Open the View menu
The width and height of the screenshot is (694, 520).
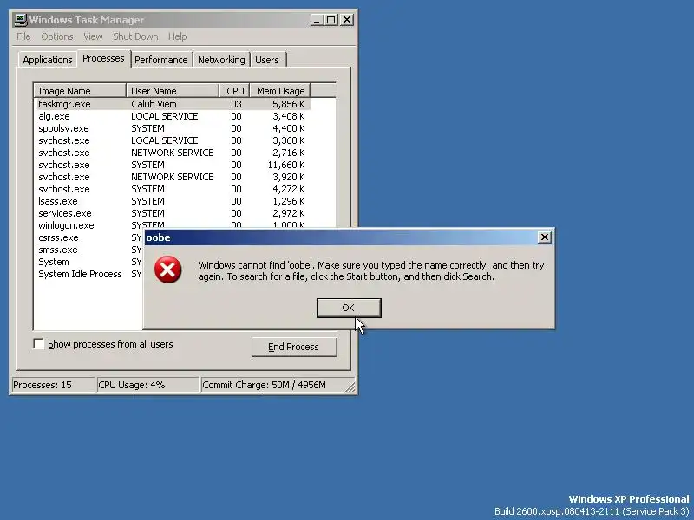tap(93, 36)
